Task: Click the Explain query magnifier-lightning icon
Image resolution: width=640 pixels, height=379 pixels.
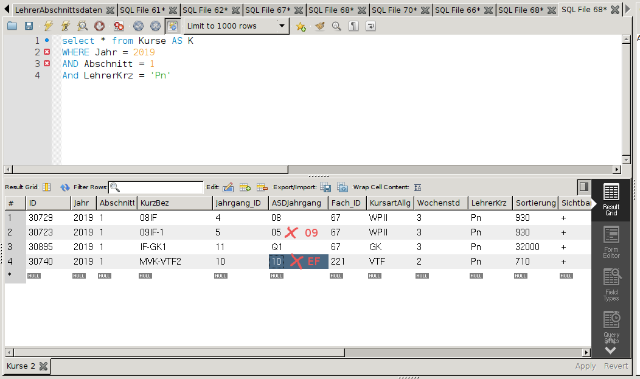Action: [x=82, y=26]
